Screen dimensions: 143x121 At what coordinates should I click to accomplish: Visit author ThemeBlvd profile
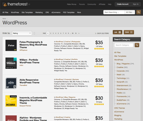coord(23,85)
